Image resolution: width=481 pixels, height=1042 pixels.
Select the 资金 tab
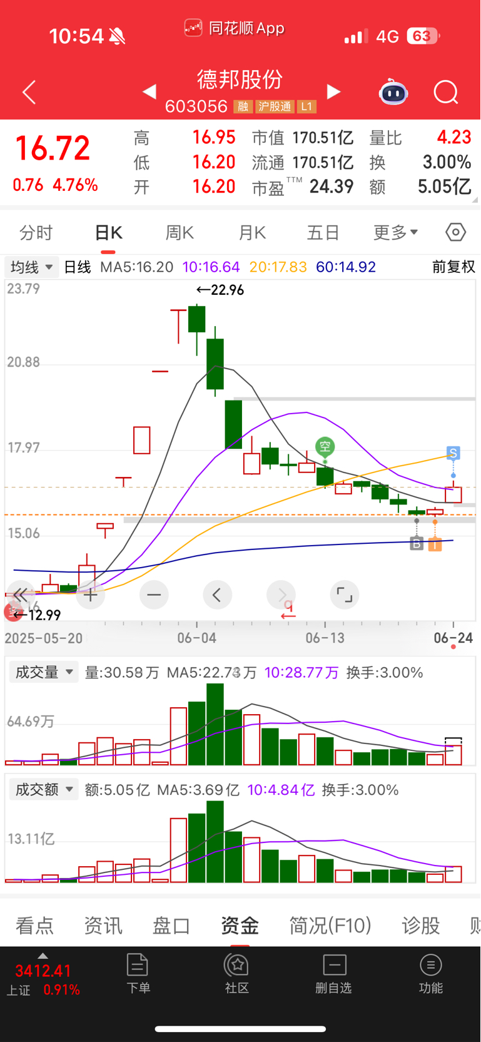coord(240,925)
